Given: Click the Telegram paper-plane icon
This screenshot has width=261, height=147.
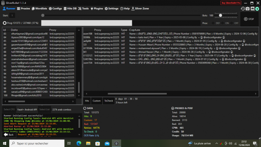Looking at the screenshot, I should [x=257, y=9].
